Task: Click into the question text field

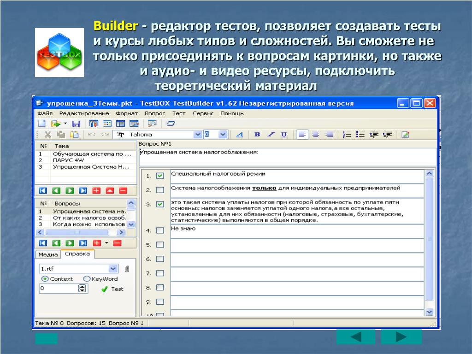Action: 288,157
